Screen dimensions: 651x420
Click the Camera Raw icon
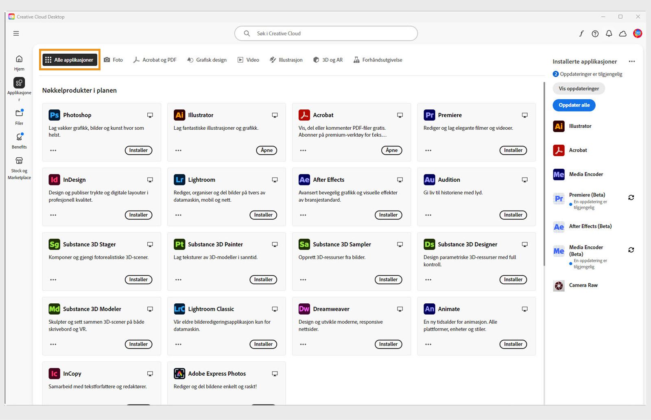pyautogui.click(x=558, y=285)
